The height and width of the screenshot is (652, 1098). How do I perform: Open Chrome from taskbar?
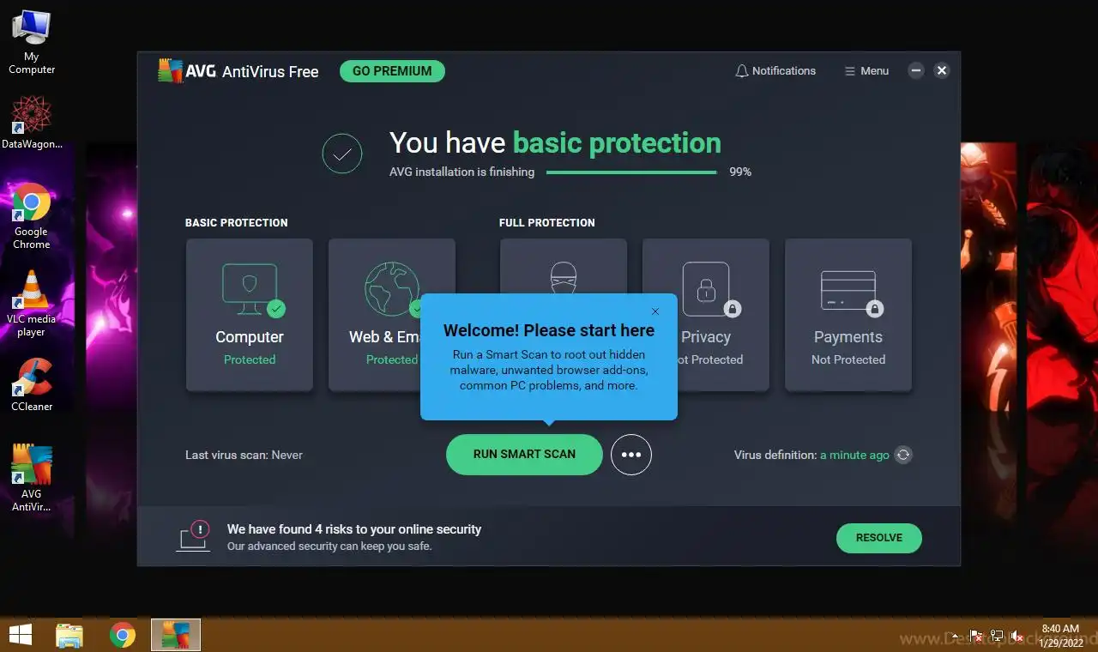click(x=123, y=635)
